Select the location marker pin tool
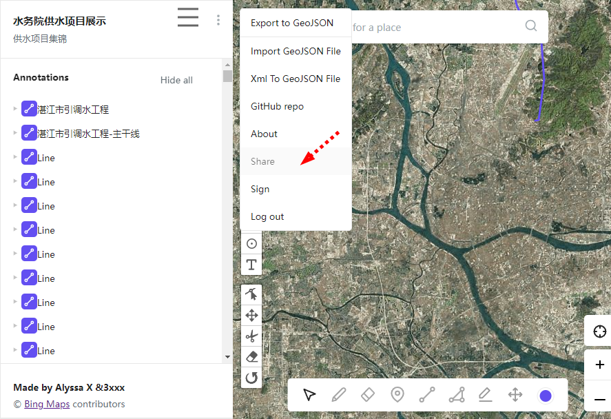 (397, 395)
